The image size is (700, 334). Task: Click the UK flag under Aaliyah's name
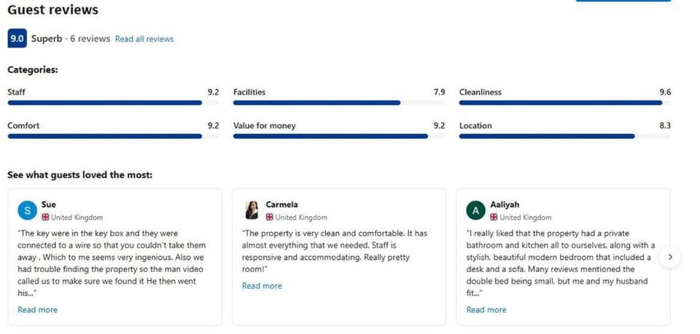coord(494,217)
